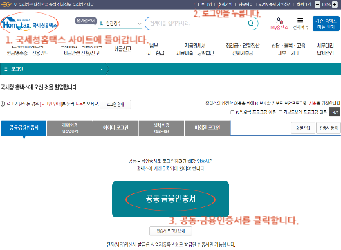Click the blue 사전등록 link text
Screen dimensions: 341x250
161,169
